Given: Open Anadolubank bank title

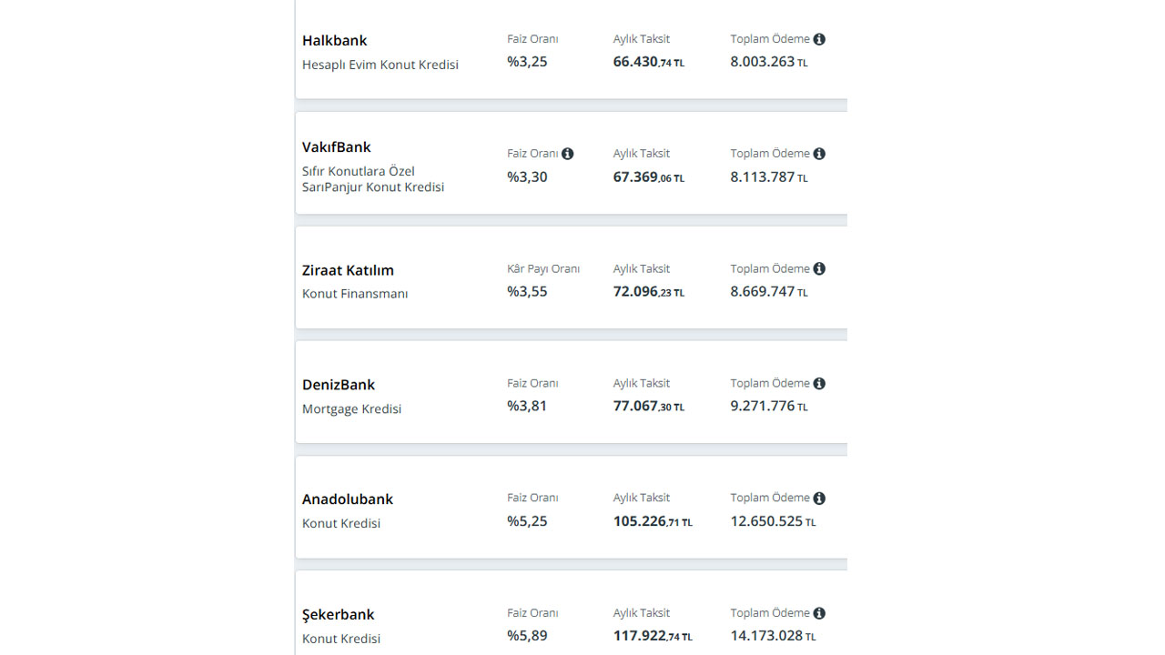Looking at the screenshot, I should 348,499.
